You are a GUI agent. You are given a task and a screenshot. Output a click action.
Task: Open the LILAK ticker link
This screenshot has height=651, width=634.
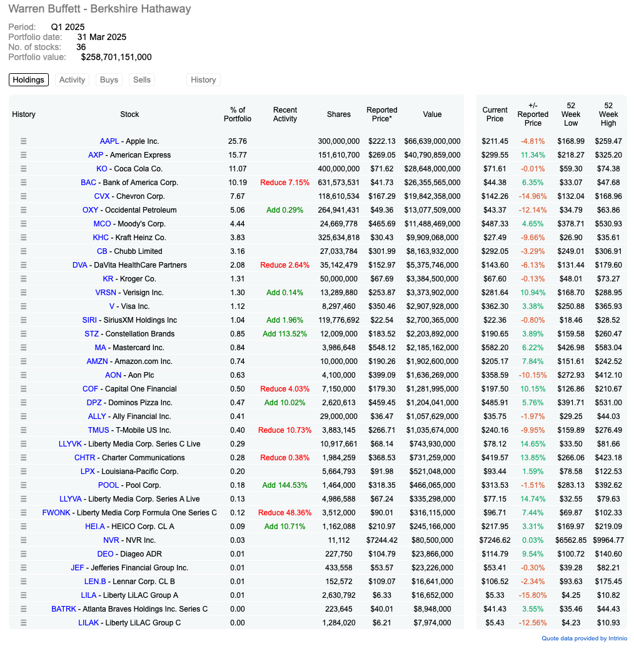(88, 623)
